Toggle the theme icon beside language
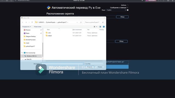 (128, 10)
